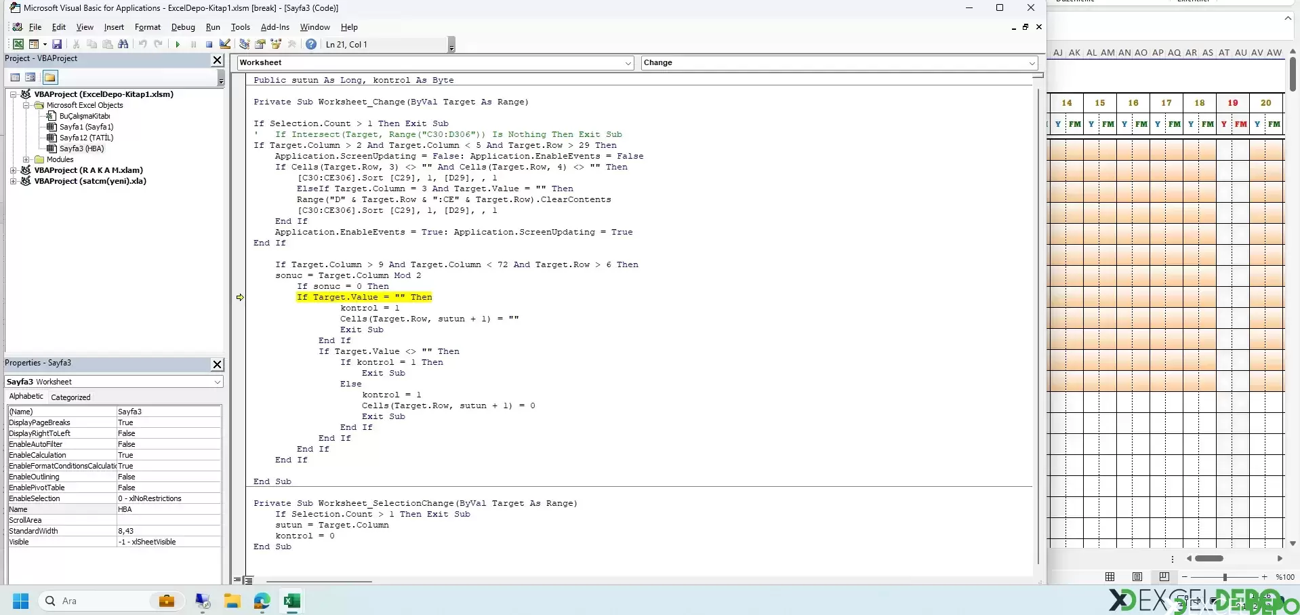This screenshot has height=615, width=1300.
Task: Click View Code icon in Project pane
Action: click(x=15, y=77)
